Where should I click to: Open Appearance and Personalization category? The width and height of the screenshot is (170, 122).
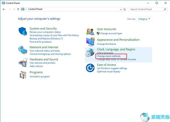(118, 40)
